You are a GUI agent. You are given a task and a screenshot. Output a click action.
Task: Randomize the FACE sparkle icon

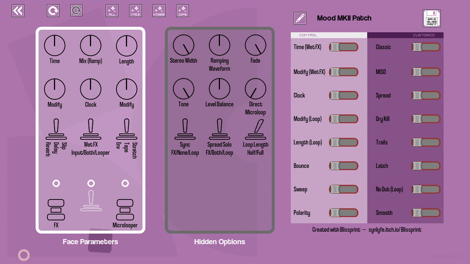135,11
